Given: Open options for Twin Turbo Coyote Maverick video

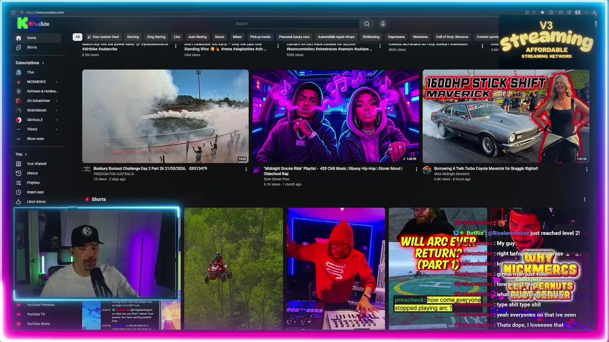Looking at the screenshot, I should (x=587, y=170).
